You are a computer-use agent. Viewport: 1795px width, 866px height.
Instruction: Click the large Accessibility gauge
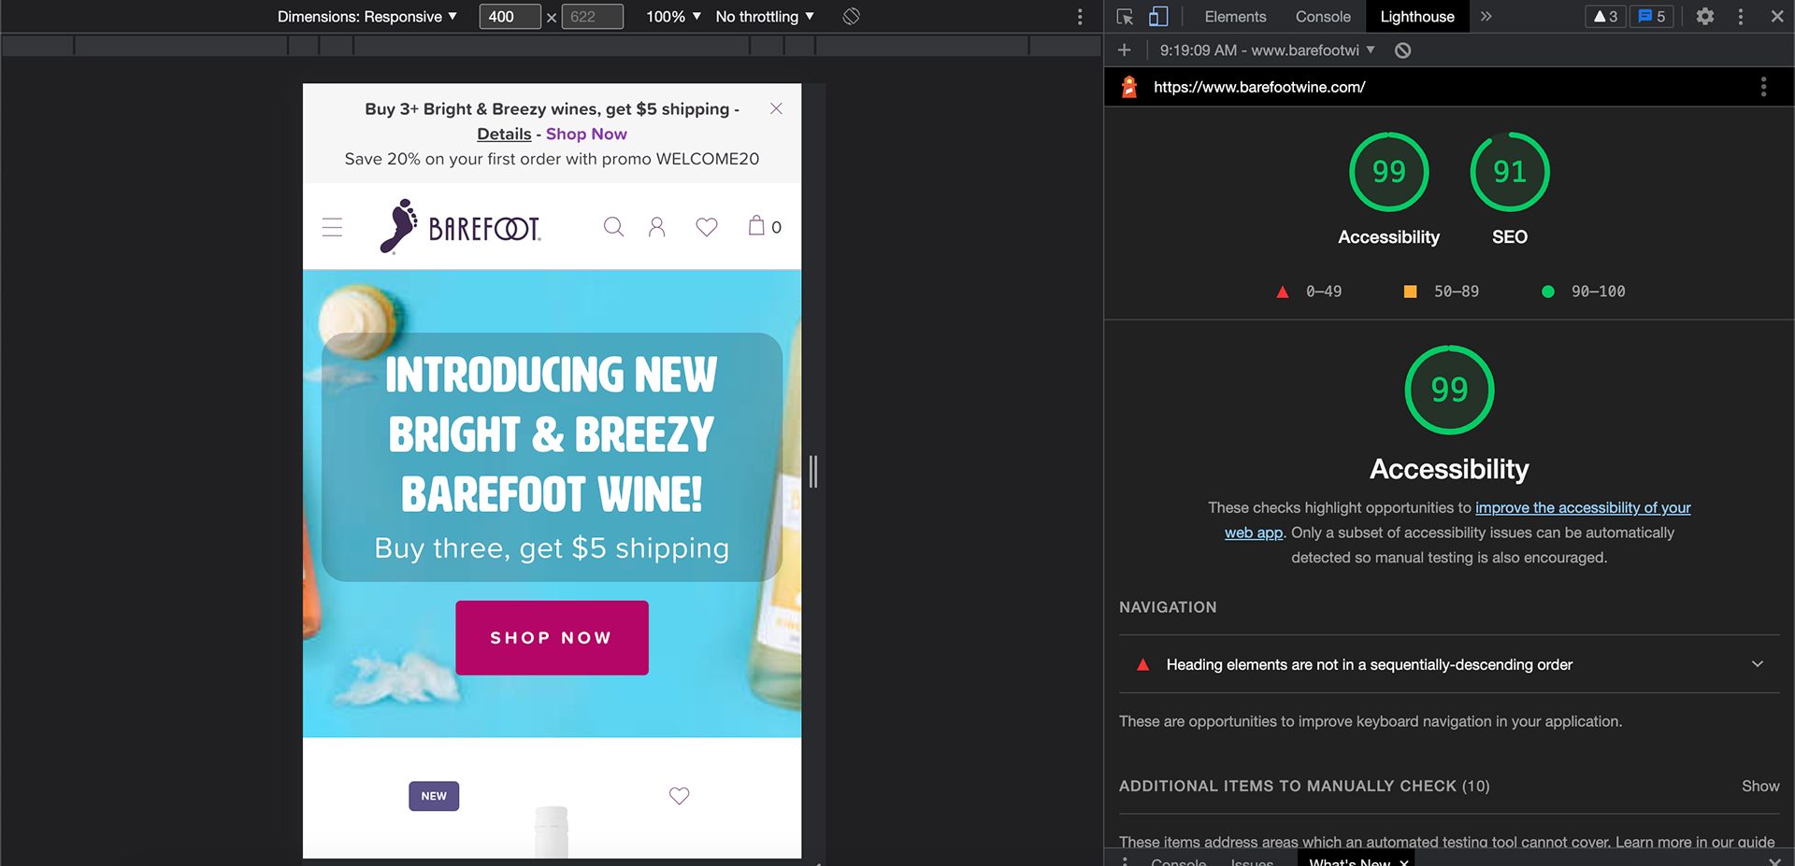tap(1449, 390)
